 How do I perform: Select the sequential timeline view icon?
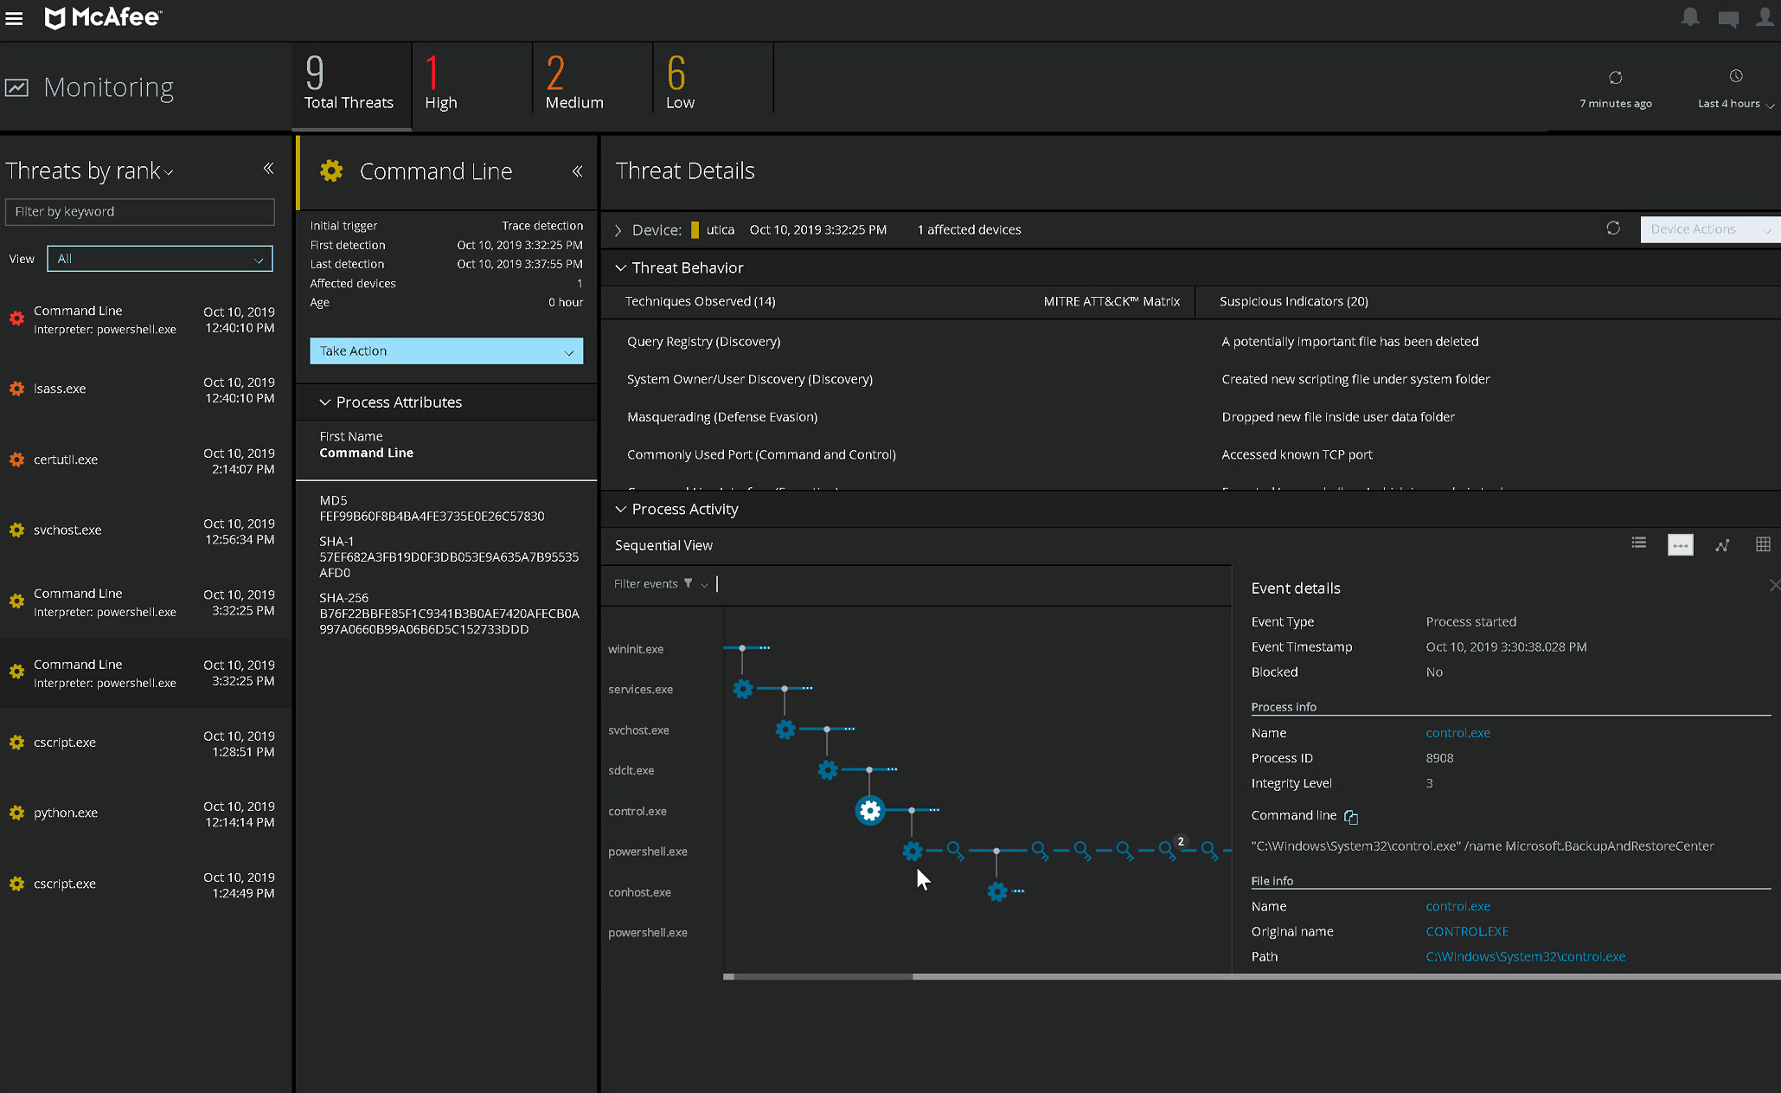(x=1680, y=544)
